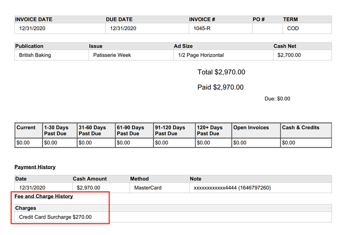The height and width of the screenshot is (235, 345).
Task: Click the DUE DATE column header
Action: pos(119,19)
